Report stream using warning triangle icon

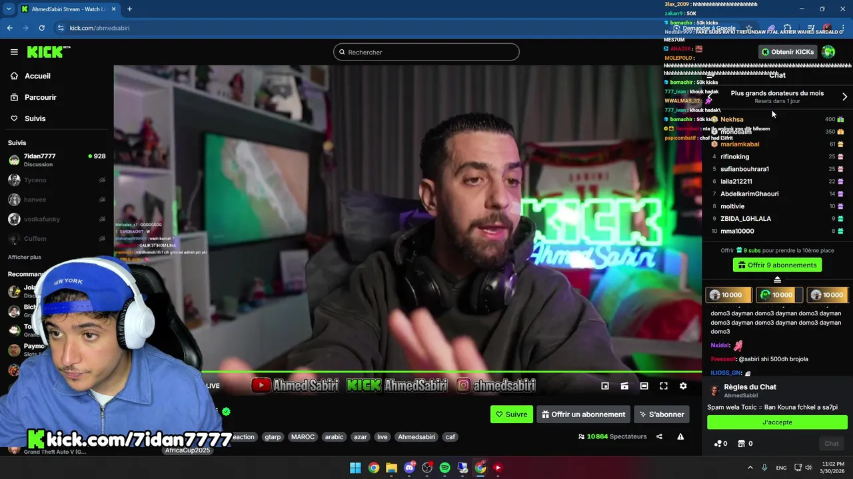680,436
